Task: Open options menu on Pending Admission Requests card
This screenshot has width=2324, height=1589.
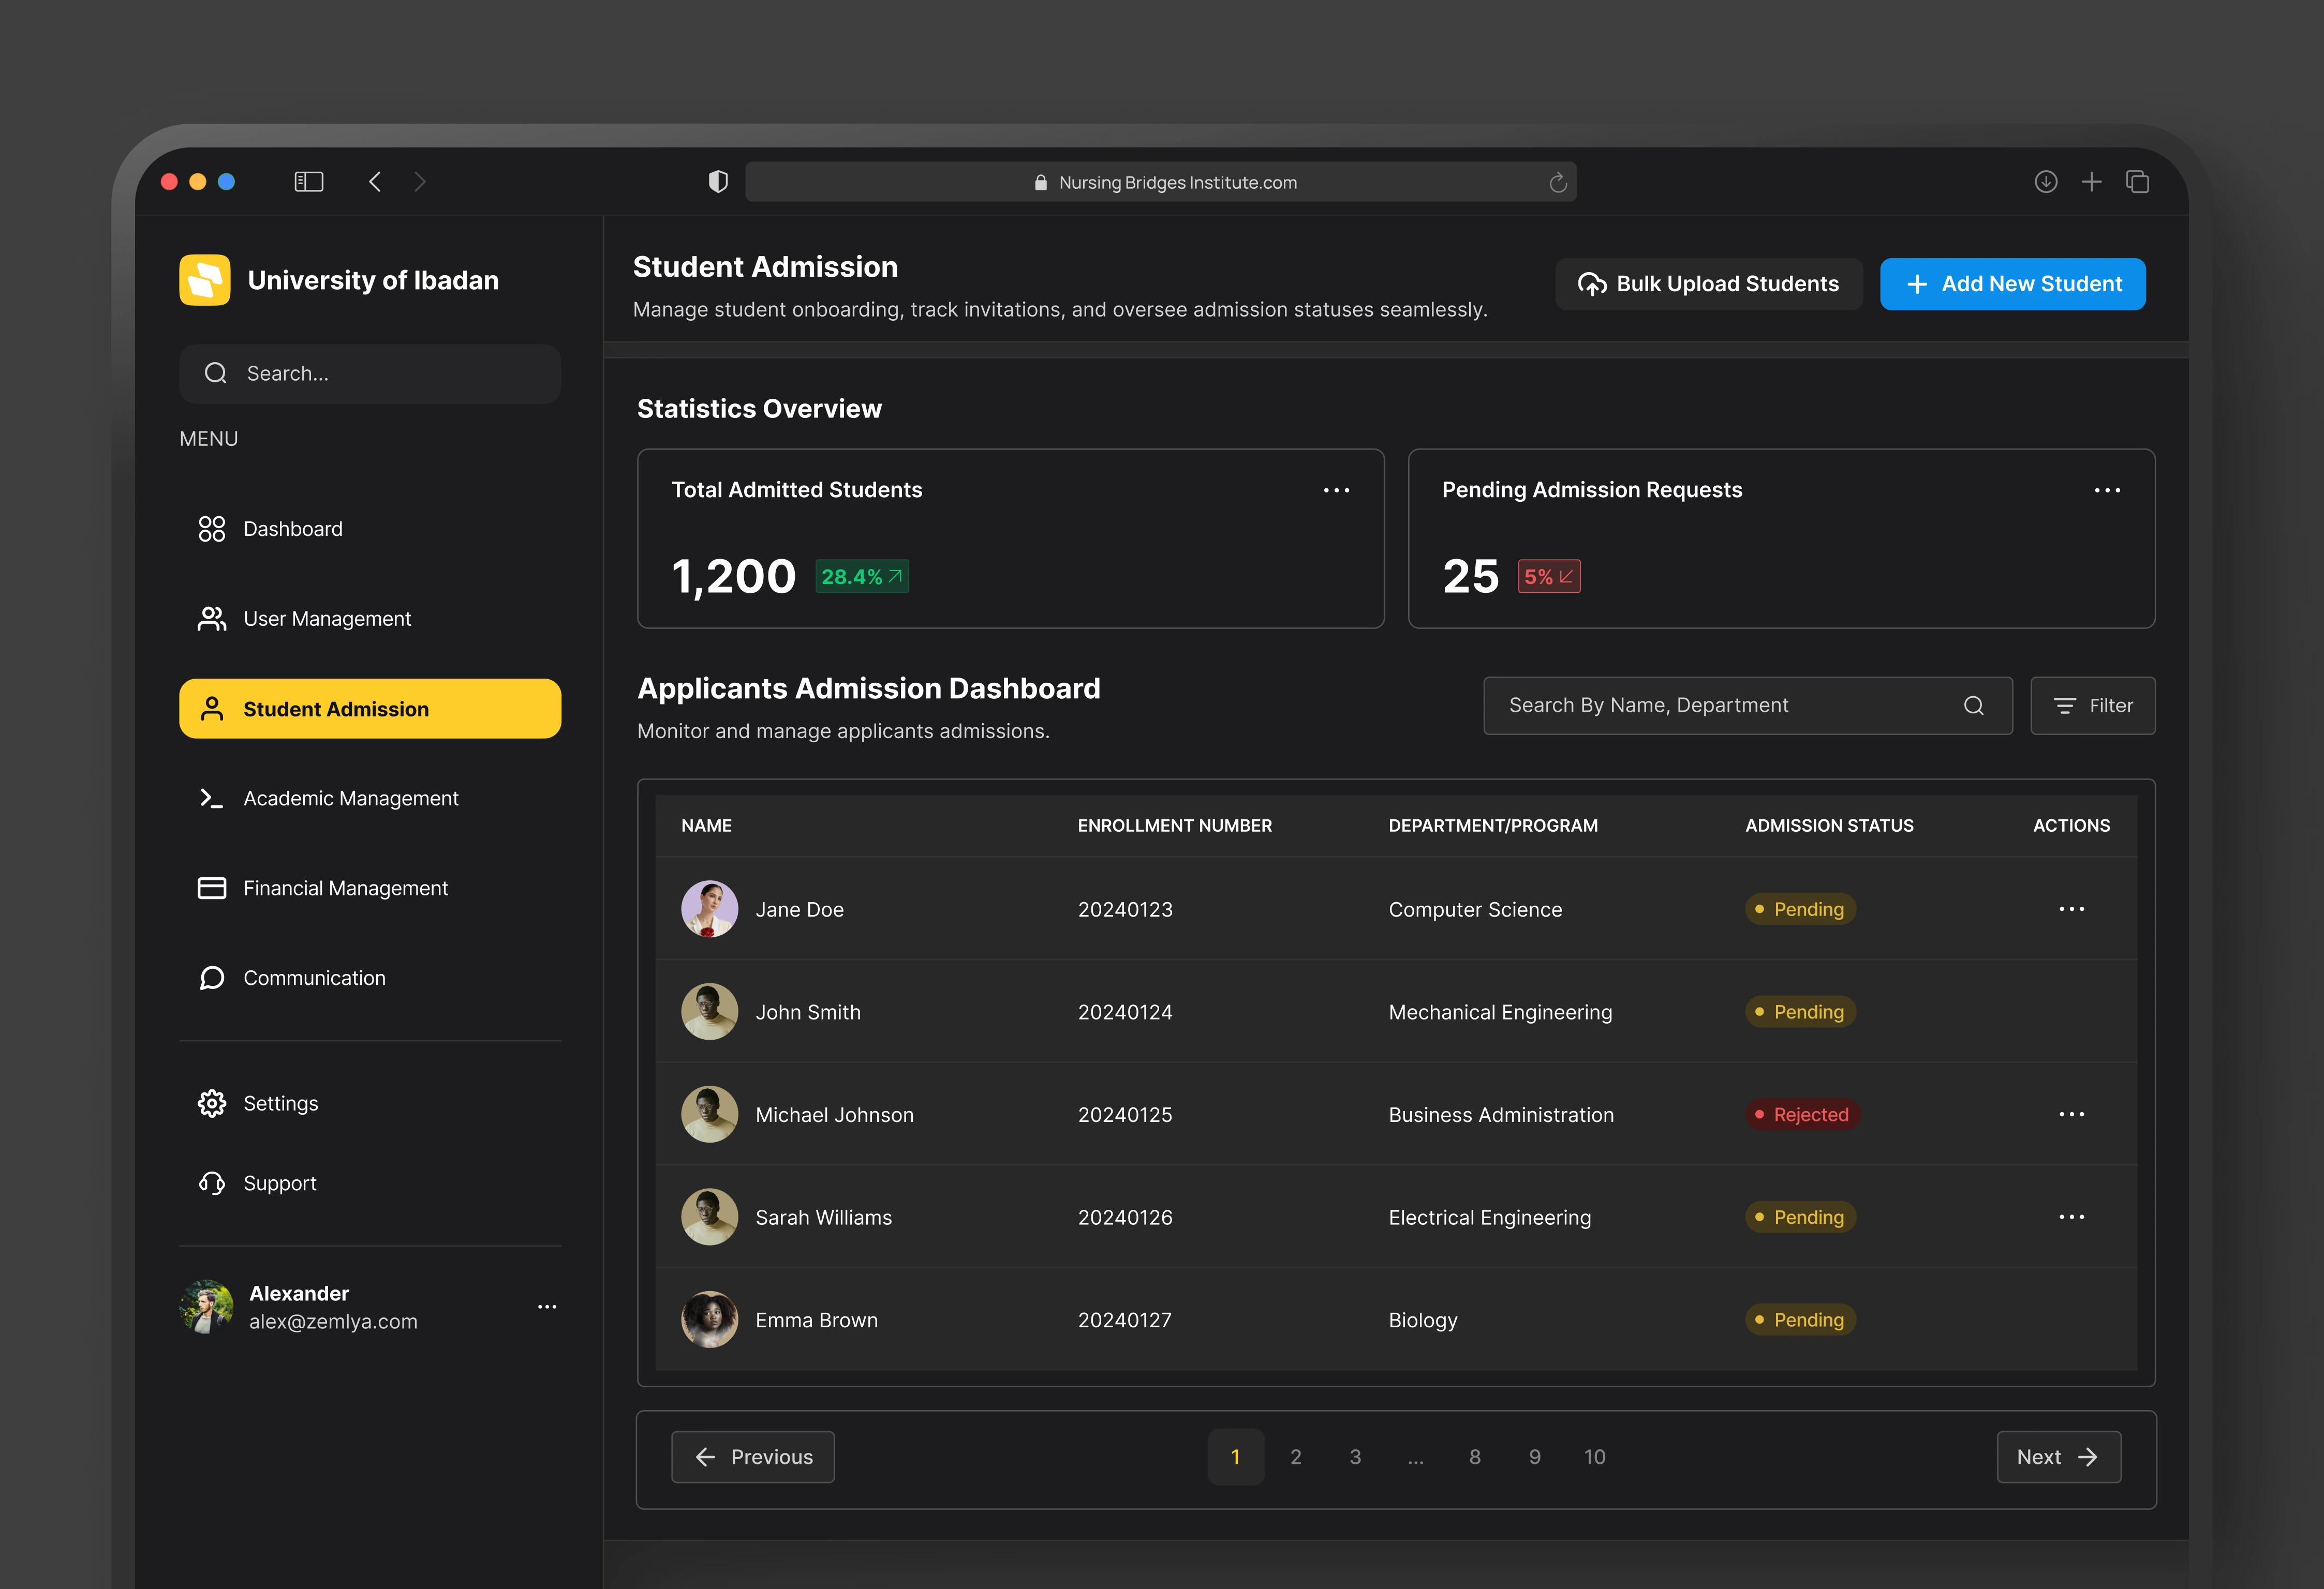Action: 2107,490
